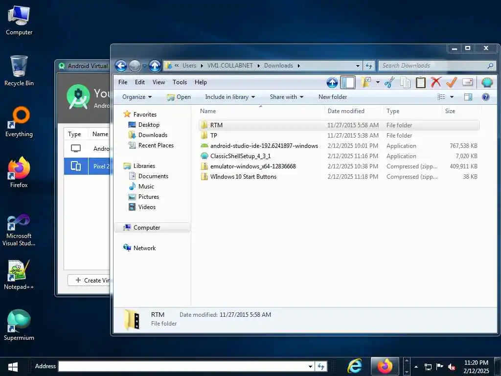Click the muted volume tray icon
The width and height of the screenshot is (501, 376).
[452, 367]
